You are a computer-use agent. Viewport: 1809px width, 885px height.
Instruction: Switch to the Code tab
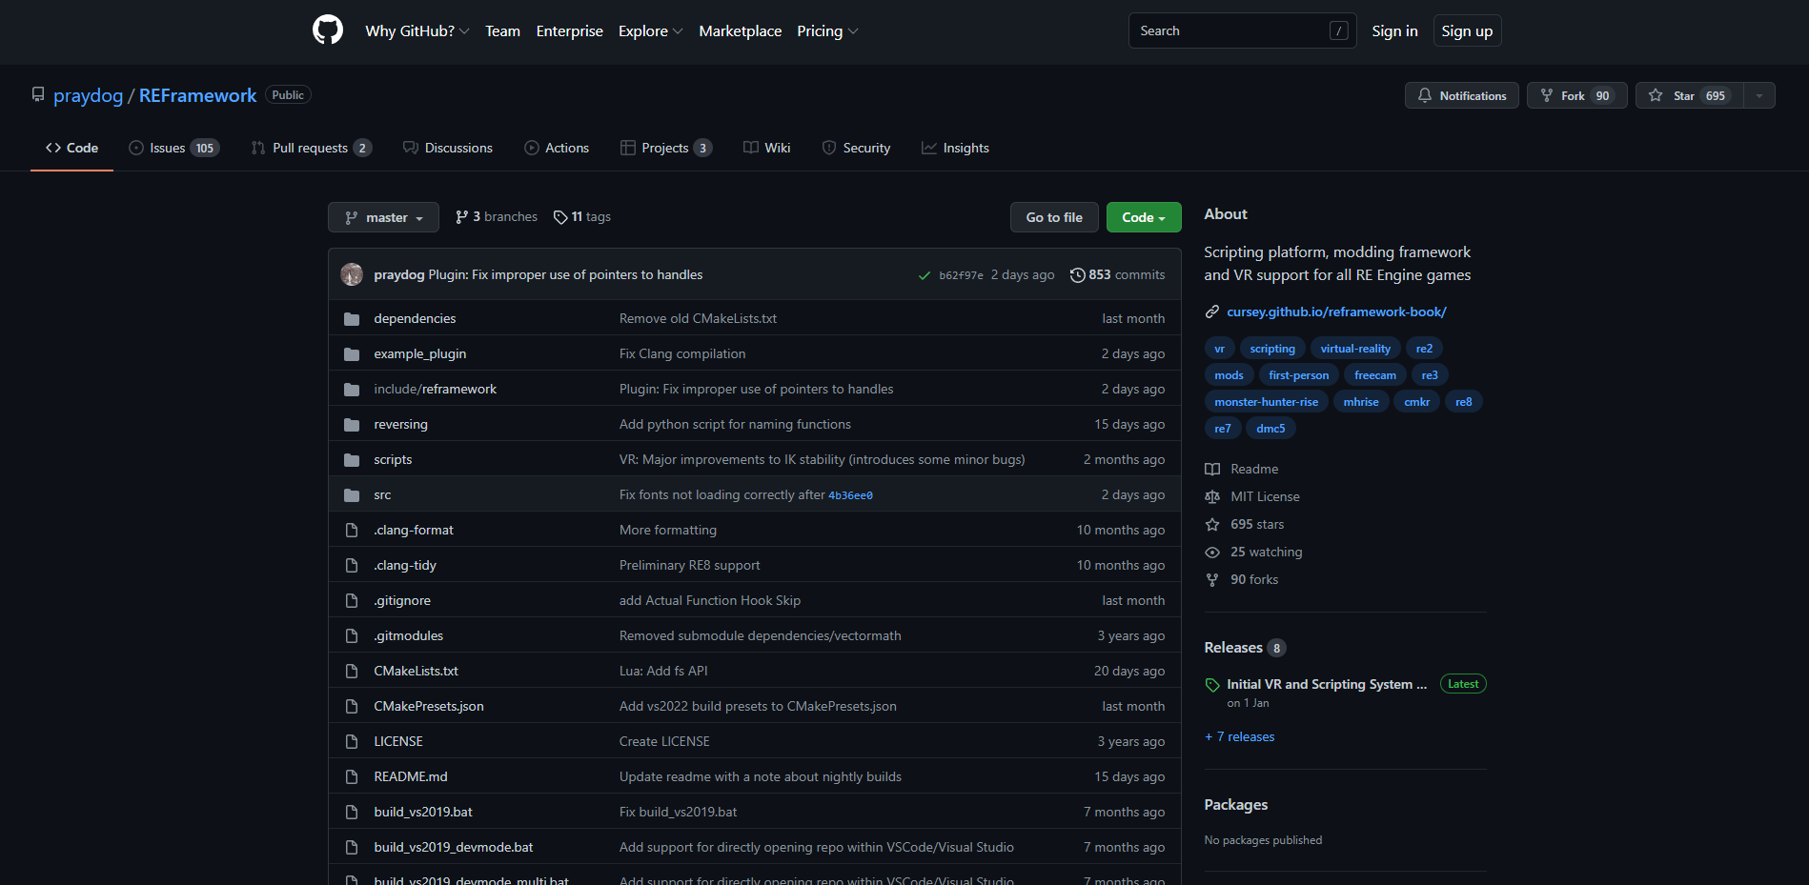pos(71,148)
